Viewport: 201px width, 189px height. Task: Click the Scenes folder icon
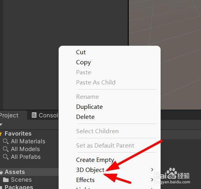click(6, 180)
